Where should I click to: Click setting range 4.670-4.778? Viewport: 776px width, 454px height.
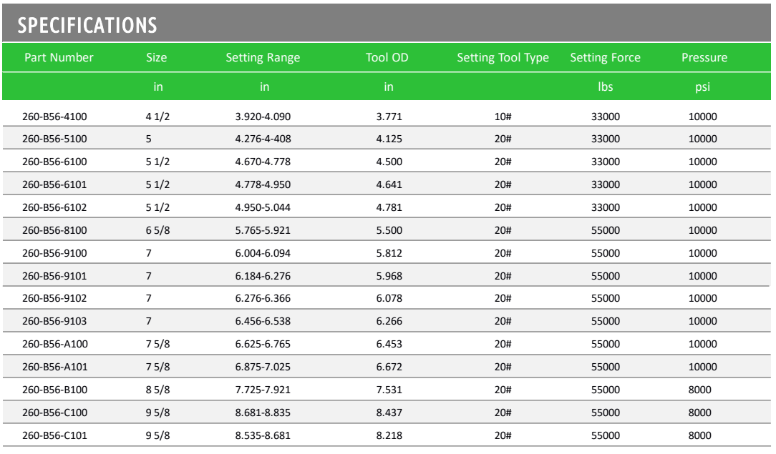263,162
